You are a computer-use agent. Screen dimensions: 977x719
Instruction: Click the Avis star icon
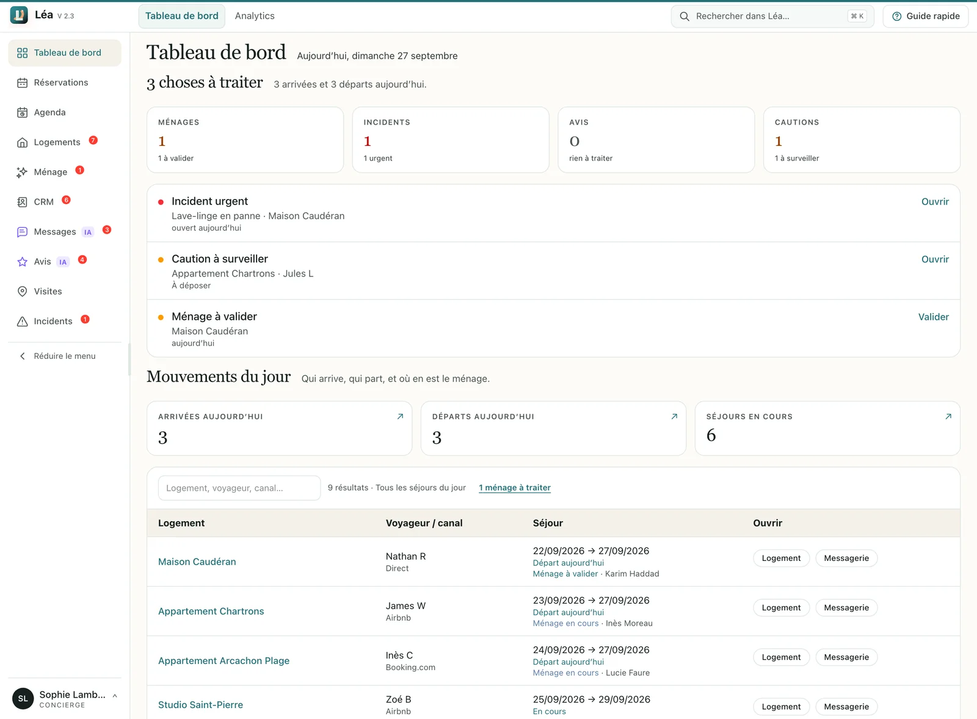(23, 262)
